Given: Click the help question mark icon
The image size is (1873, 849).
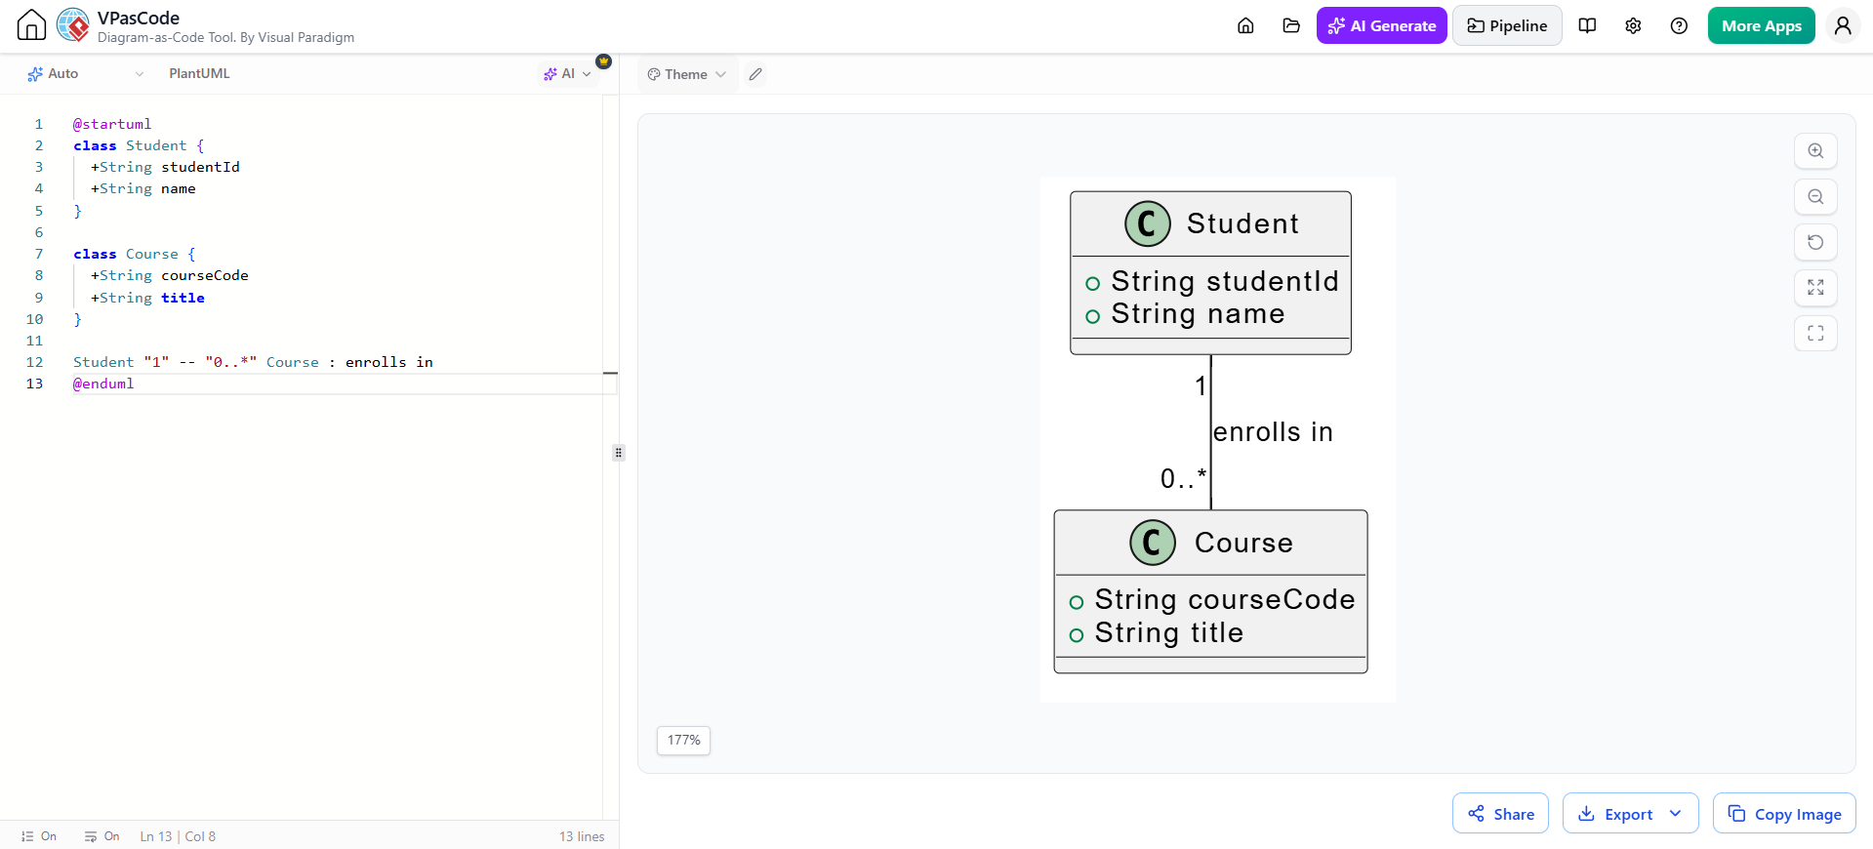Looking at the screenshot, I should [1679, 25].
